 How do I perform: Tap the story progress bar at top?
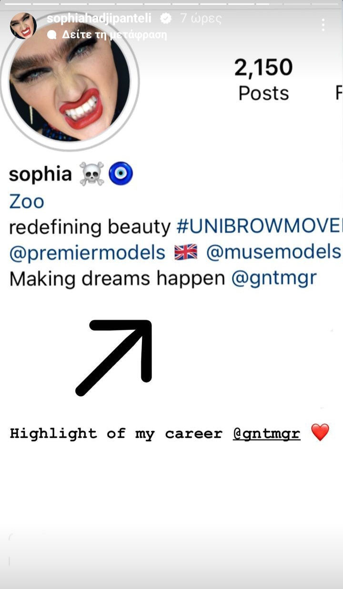coord(171,4)
